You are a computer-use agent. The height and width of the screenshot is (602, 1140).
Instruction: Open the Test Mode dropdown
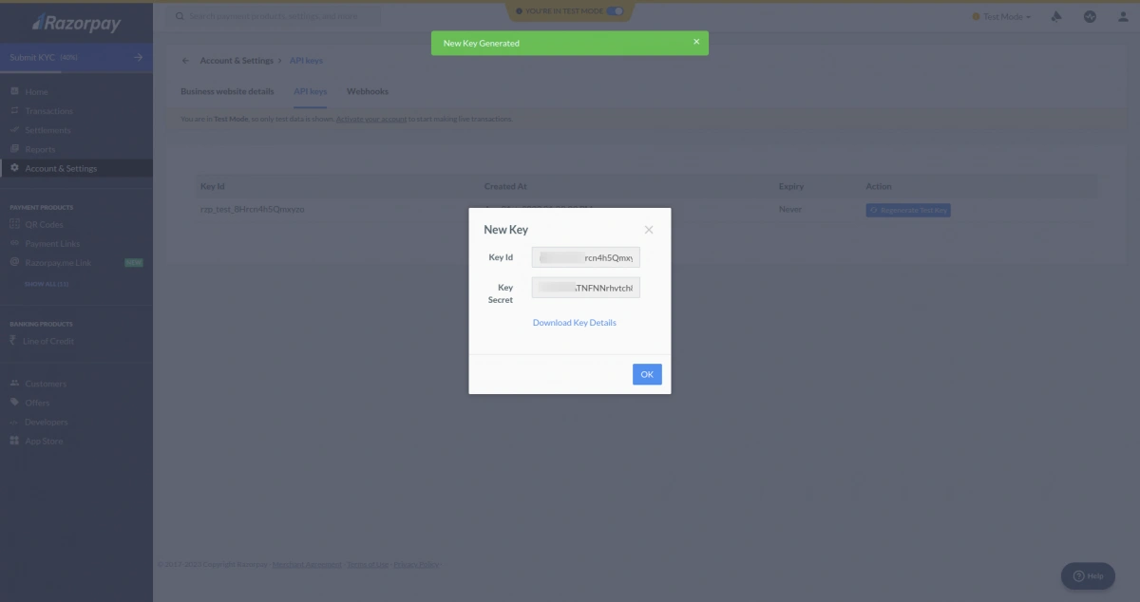[x=1002, y=16]
